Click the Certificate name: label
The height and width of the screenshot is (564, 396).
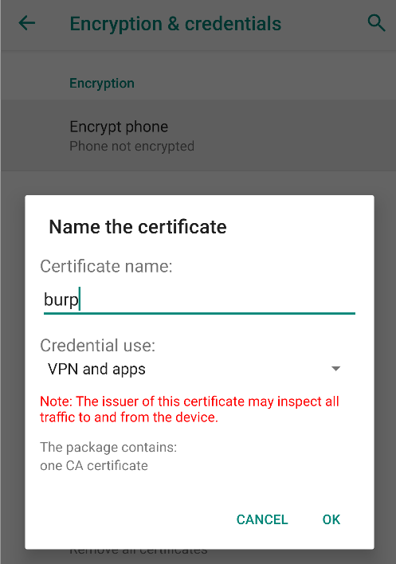pos(106,267)
